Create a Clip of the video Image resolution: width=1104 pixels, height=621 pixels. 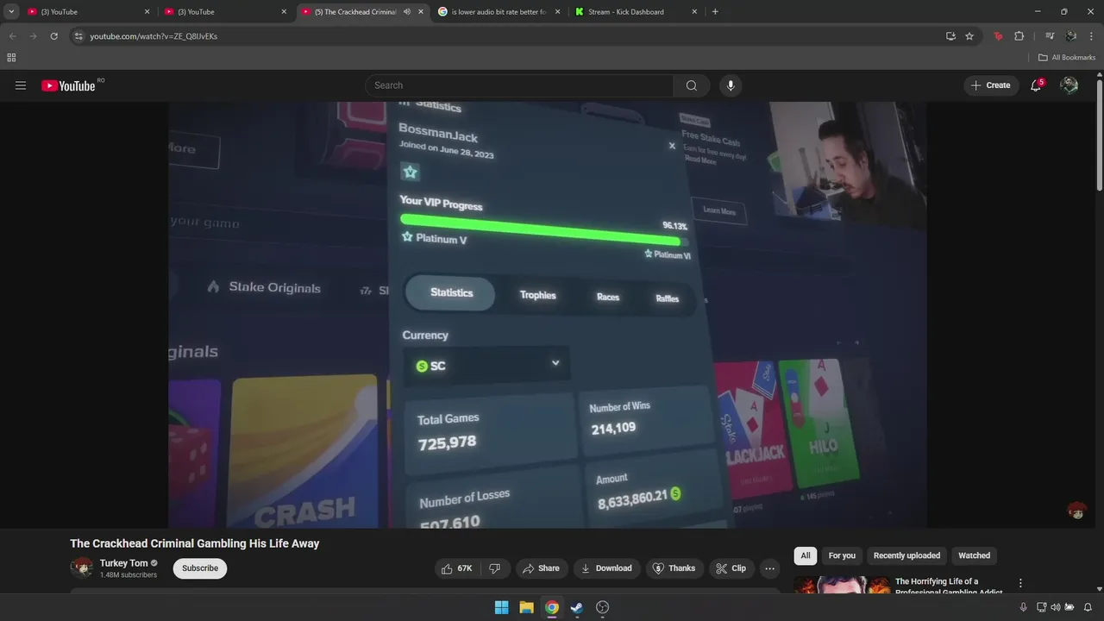[x=731, y=568]
